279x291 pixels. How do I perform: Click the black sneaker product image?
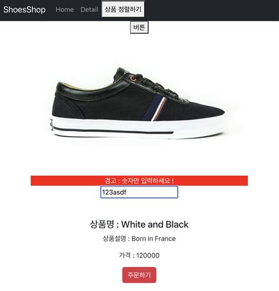click(x=137, y=104)
